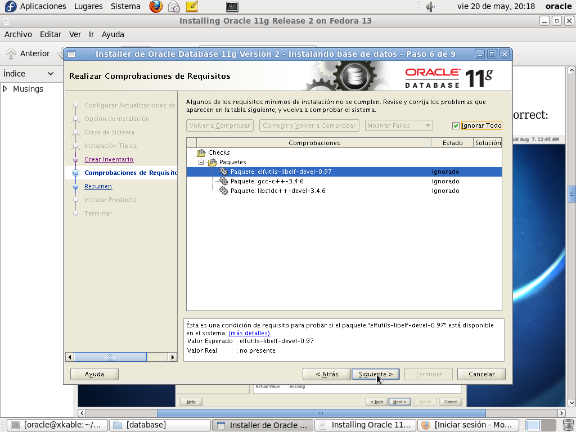Image resolution: width=576 pixels, height=432 pixels.
Task: Go to Crear Inventario step
Action: 109,159
